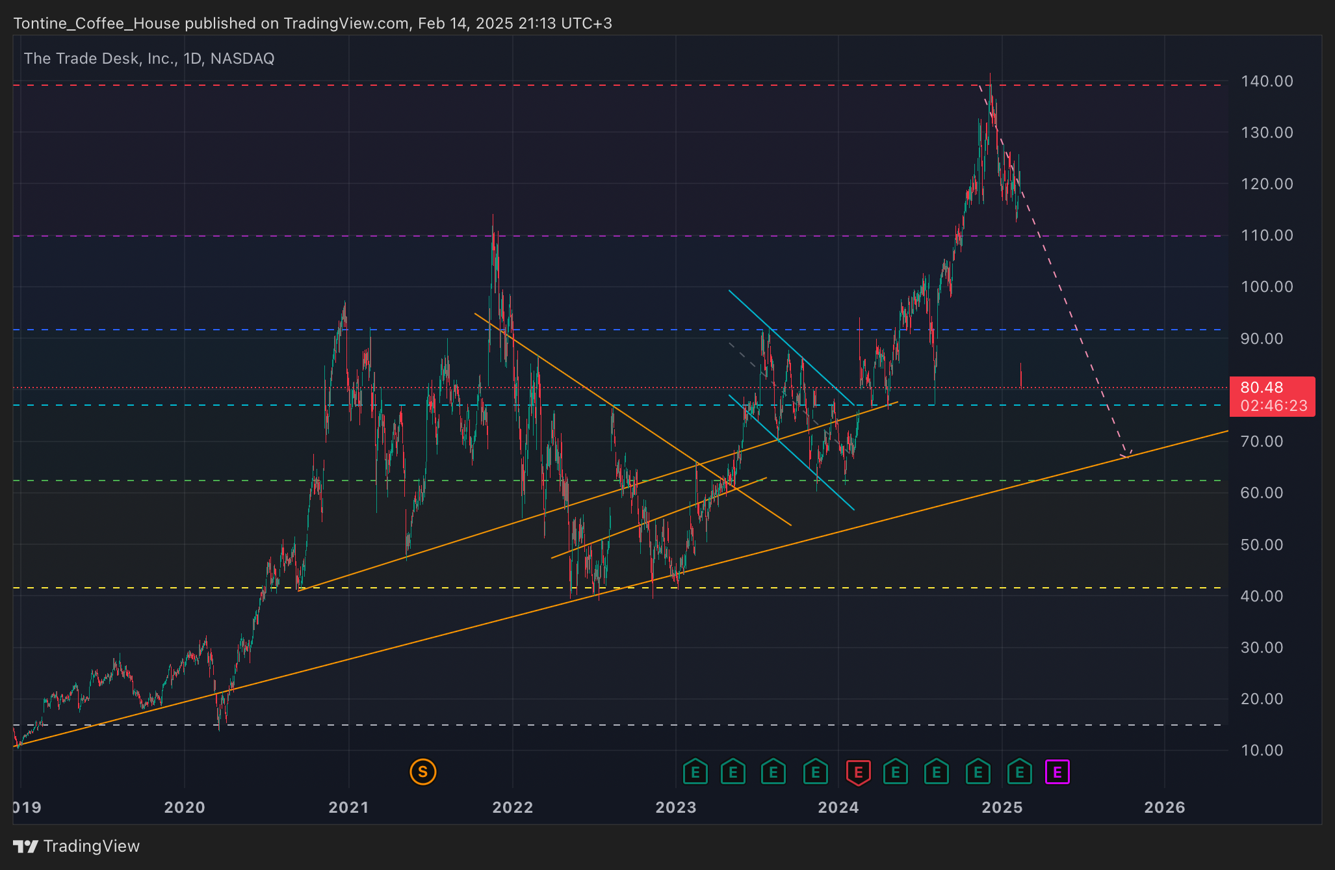Click the countdown timer 02:46:23
The width and height of the screenshot is (1335, 870).
point(1273,406)
